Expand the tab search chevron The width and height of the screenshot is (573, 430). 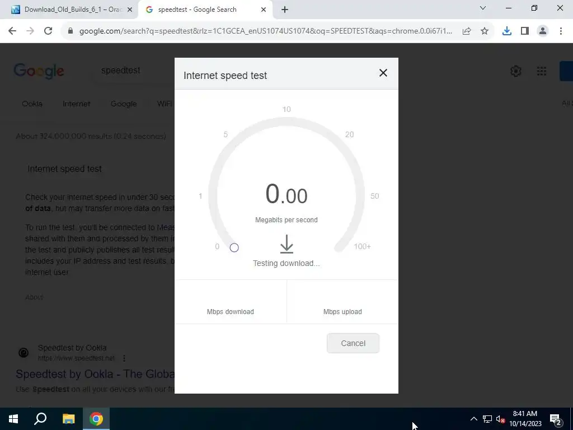pyautogui.click(x=483, y=8)
